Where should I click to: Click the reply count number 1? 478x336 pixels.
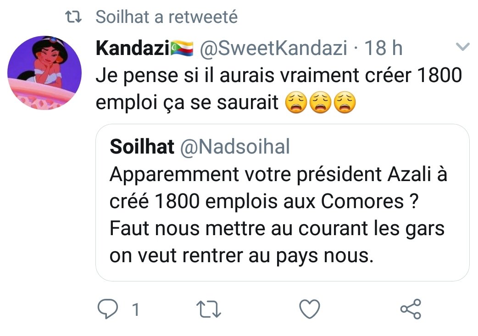(x=135, y=310)
